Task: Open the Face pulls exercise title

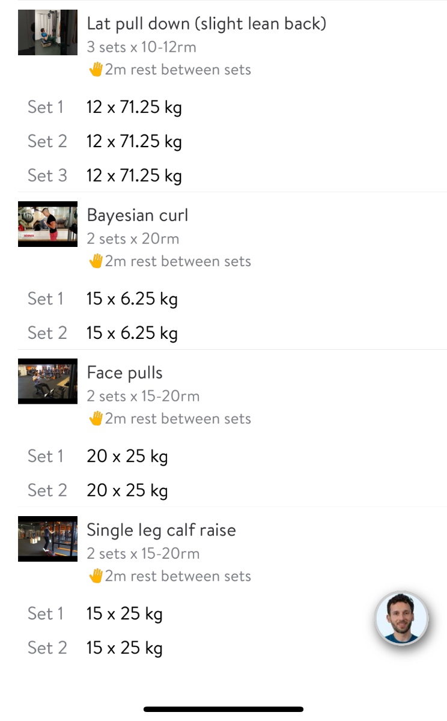Action: coord(124,373)
